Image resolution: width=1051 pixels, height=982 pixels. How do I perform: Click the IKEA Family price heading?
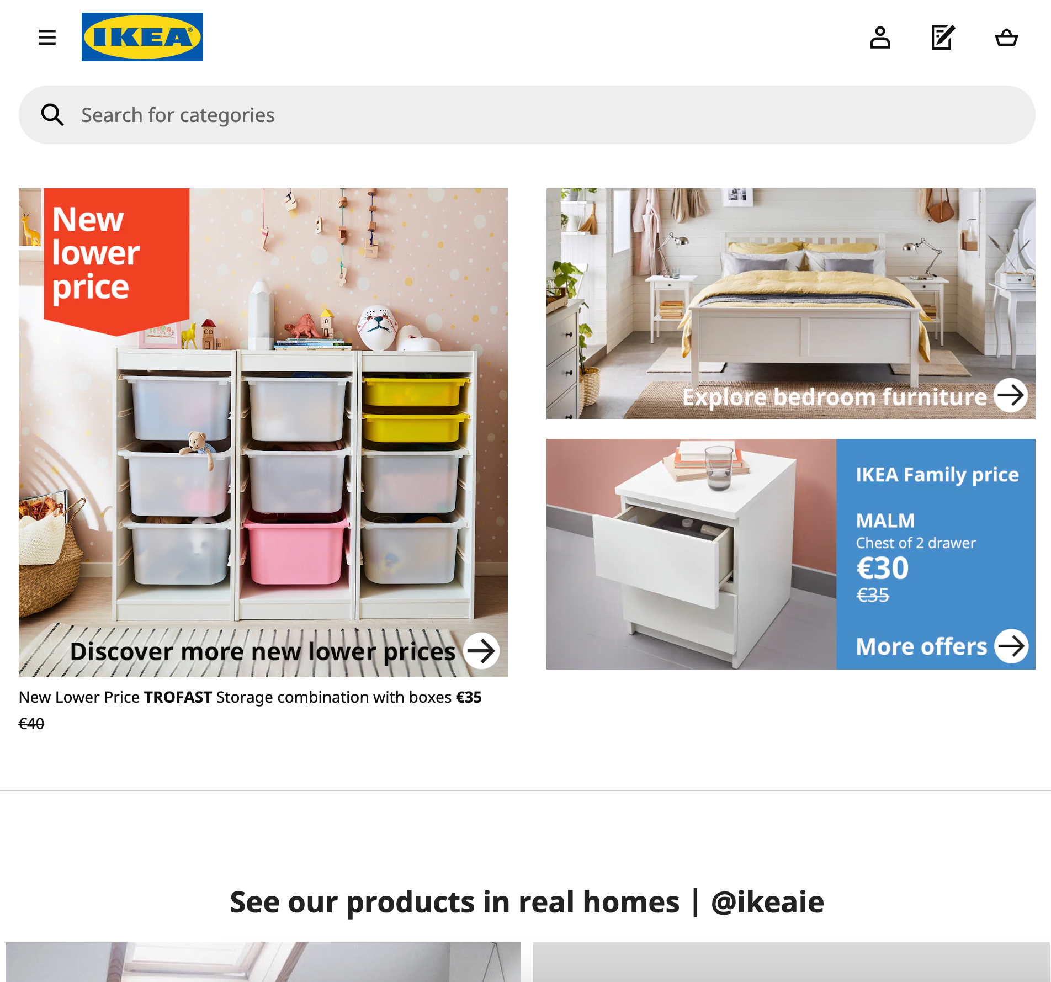tap(937, 475)
